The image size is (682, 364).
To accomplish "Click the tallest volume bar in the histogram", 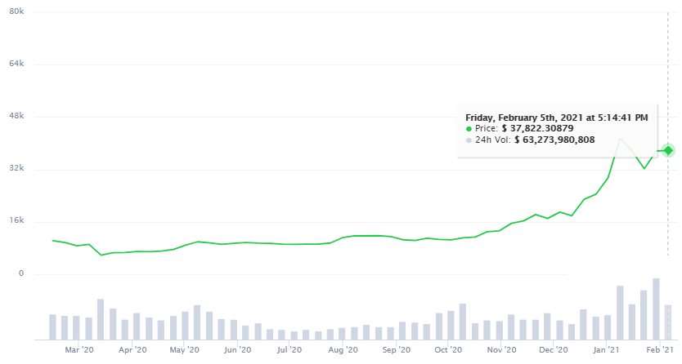I will (x=656, y=309).
